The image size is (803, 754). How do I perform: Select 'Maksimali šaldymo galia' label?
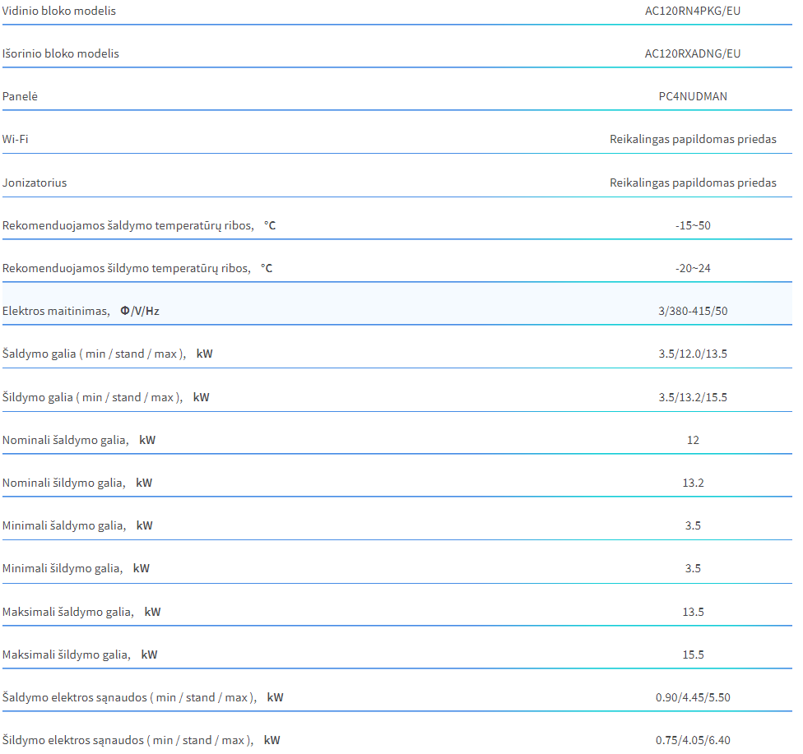point(68,613)
